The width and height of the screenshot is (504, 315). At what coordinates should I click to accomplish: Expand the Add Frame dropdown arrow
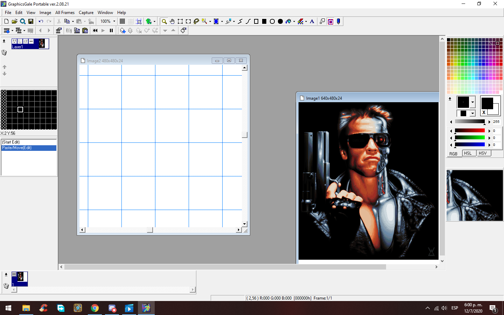pos(12,30)
